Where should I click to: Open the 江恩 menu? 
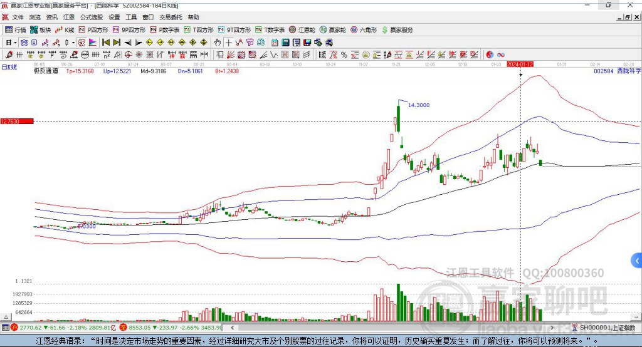69,17
